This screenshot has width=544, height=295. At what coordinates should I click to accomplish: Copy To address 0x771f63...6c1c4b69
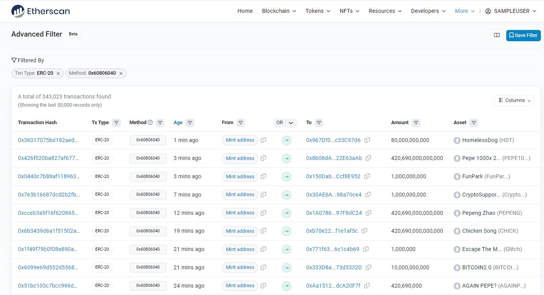(x=366, y=249)
